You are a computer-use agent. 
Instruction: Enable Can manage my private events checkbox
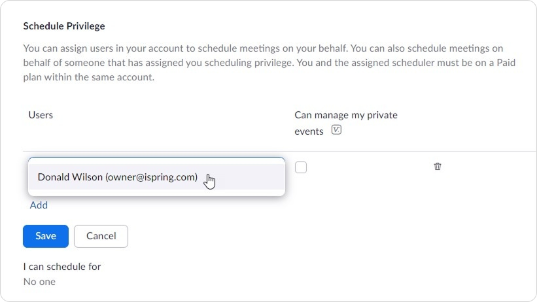pyautogui.click(x=301, y=167)
